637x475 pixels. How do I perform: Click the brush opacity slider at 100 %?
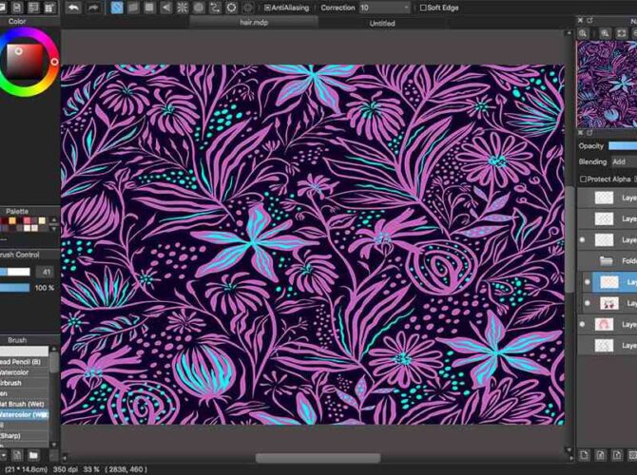[15, 288]
